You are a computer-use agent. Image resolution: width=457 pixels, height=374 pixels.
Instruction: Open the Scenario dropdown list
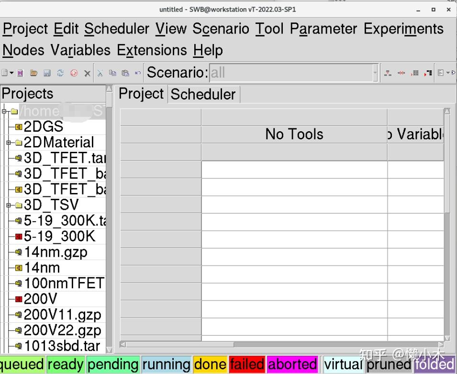click(x=375, y=73)
